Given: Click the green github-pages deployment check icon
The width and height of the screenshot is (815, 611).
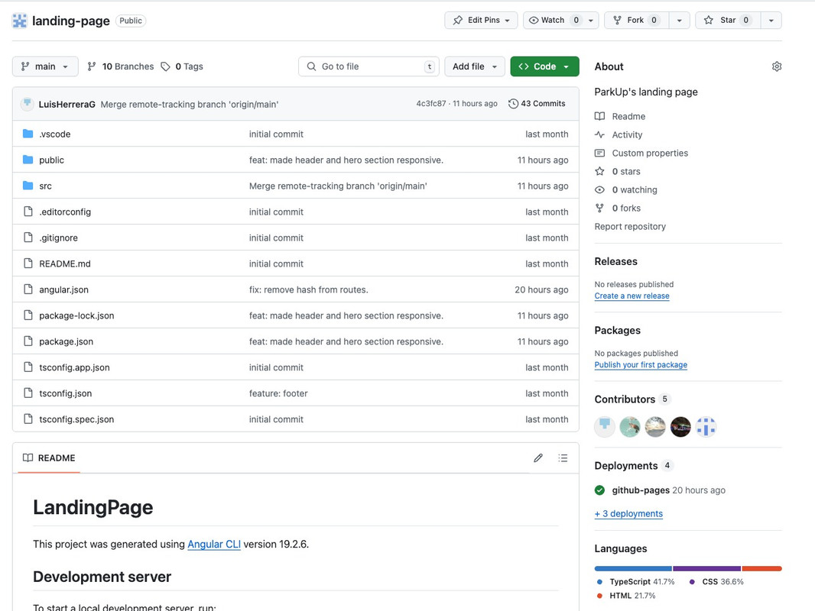Looking at the screenshot, I should (600, 490).
